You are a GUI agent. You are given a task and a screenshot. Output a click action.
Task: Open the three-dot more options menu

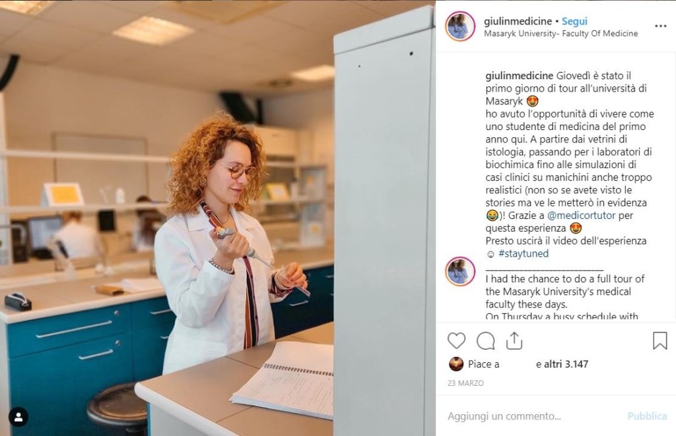pyautogui.click(x=660, y=26)
